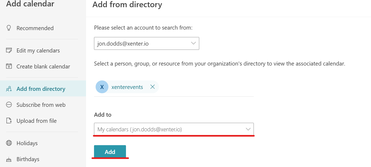This screenshot has width=371, height=167.
Task: Select the Add from directory people icon
Action: pyautogui.click(x=9, y=89)
